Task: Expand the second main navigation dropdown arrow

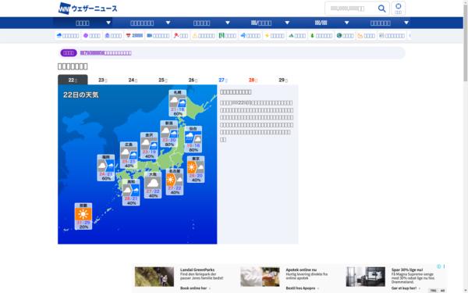Action: click(168, 23)
